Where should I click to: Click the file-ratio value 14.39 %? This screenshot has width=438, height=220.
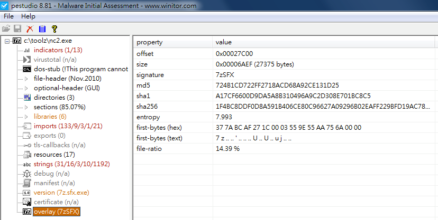pyautogui.click(x=227, y=149)
